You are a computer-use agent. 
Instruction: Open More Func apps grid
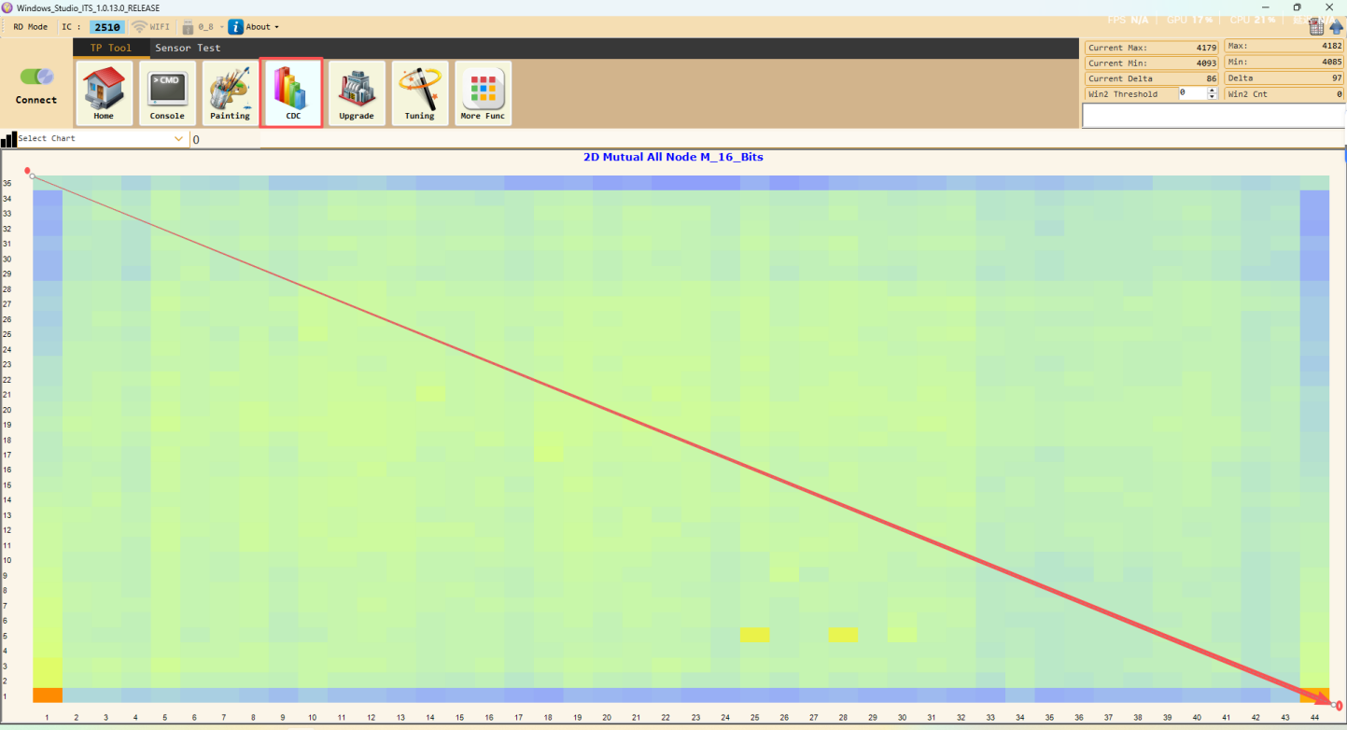(x=483, y=93)
